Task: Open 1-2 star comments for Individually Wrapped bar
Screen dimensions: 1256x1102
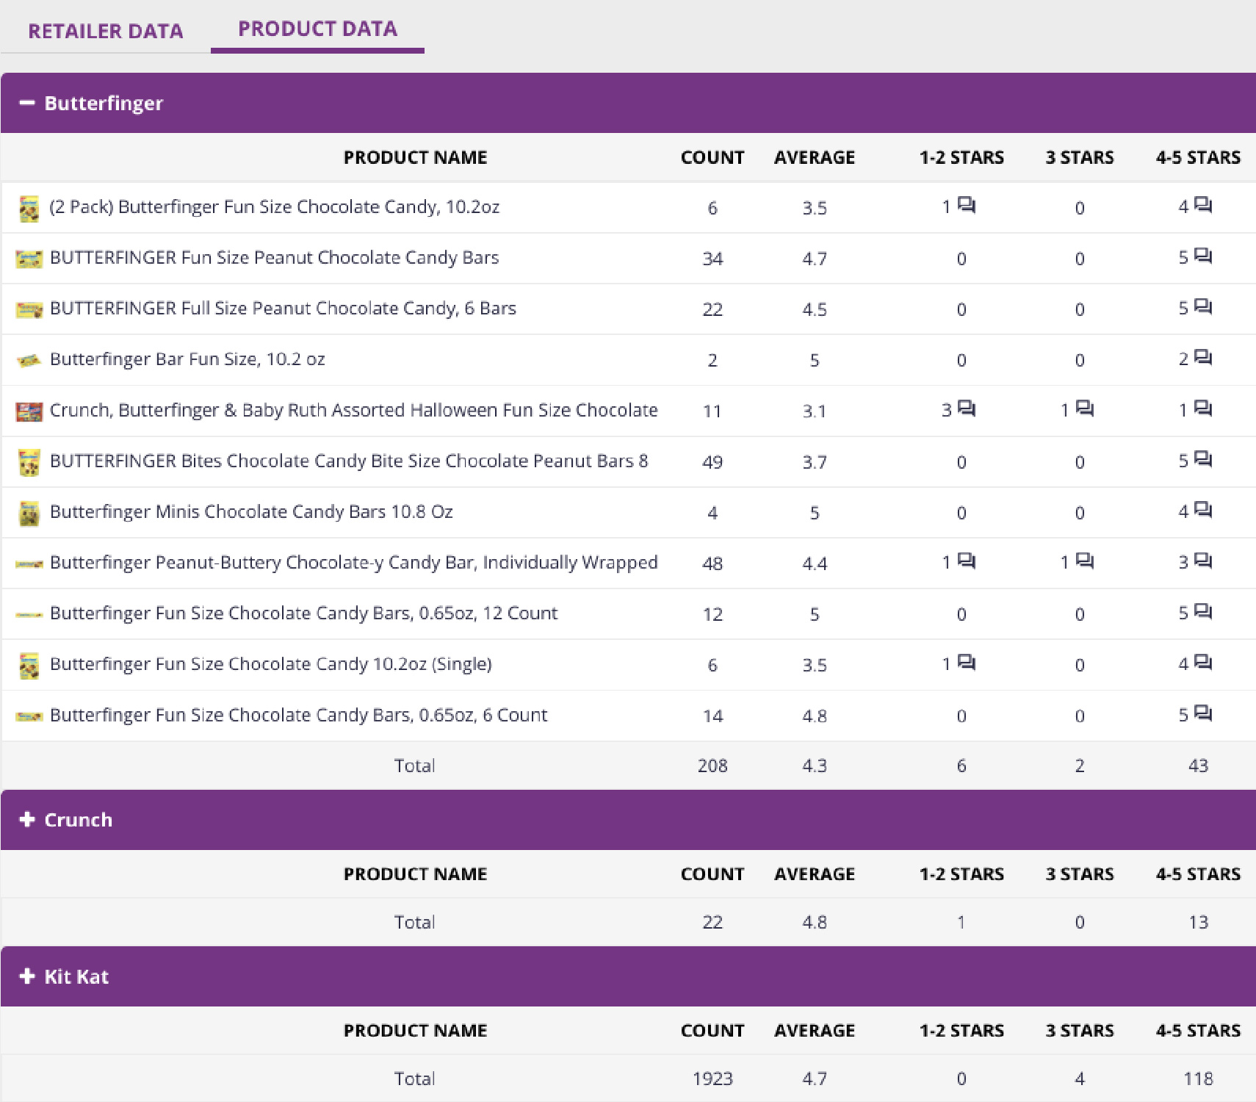Action: click(x=967, y=561)
